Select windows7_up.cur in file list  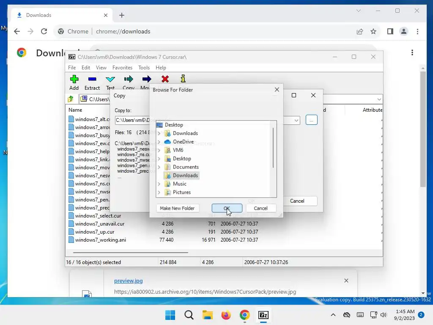(95, 232)
